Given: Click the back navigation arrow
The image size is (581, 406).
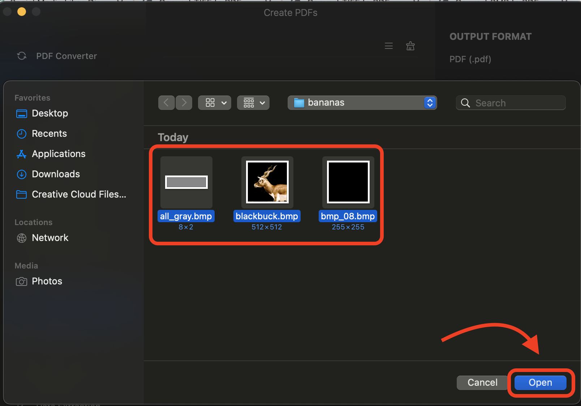Looking at the screenshot, I should coord(166,102).
